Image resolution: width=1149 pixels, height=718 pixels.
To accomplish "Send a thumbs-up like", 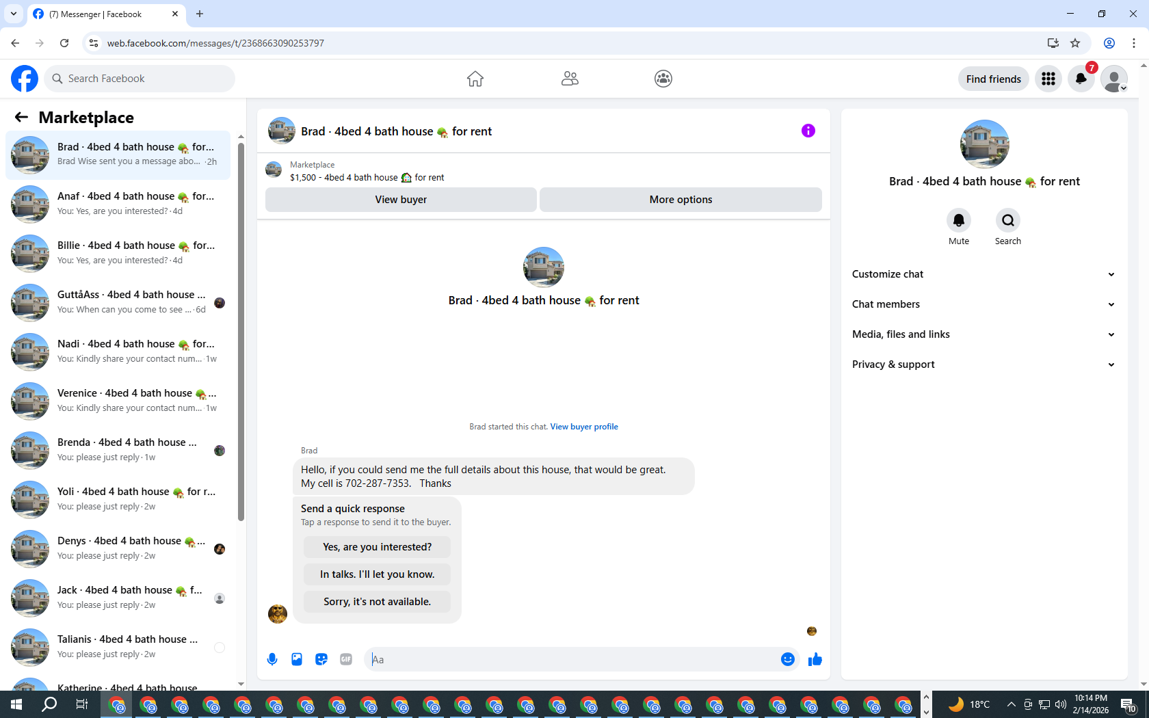I will 815,659.
